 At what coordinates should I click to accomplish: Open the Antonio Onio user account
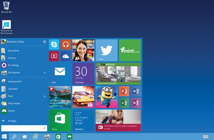[x=12, y=42]
